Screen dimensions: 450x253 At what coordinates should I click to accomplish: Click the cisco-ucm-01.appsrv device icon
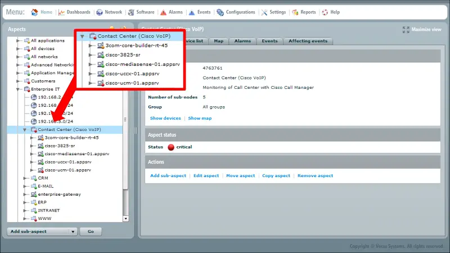tap(40, 170)
